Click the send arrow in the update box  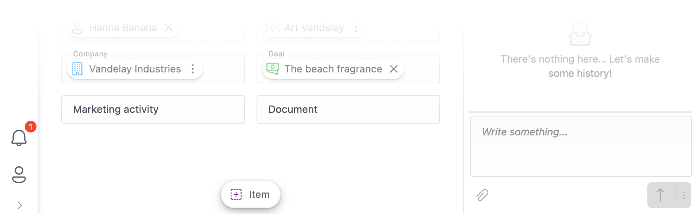tap(661, 195)
